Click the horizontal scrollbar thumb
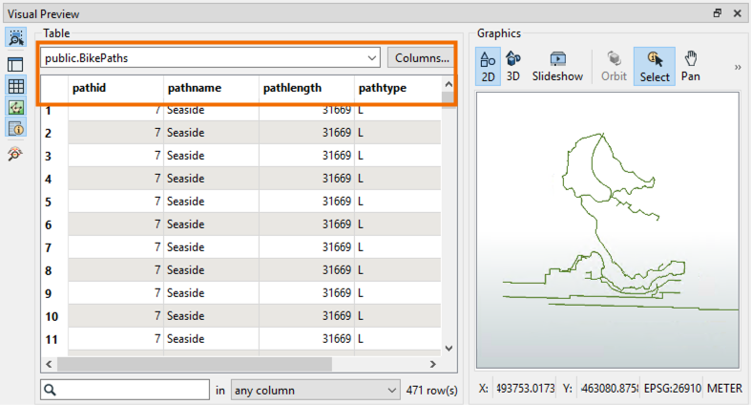 coord(195,364)
